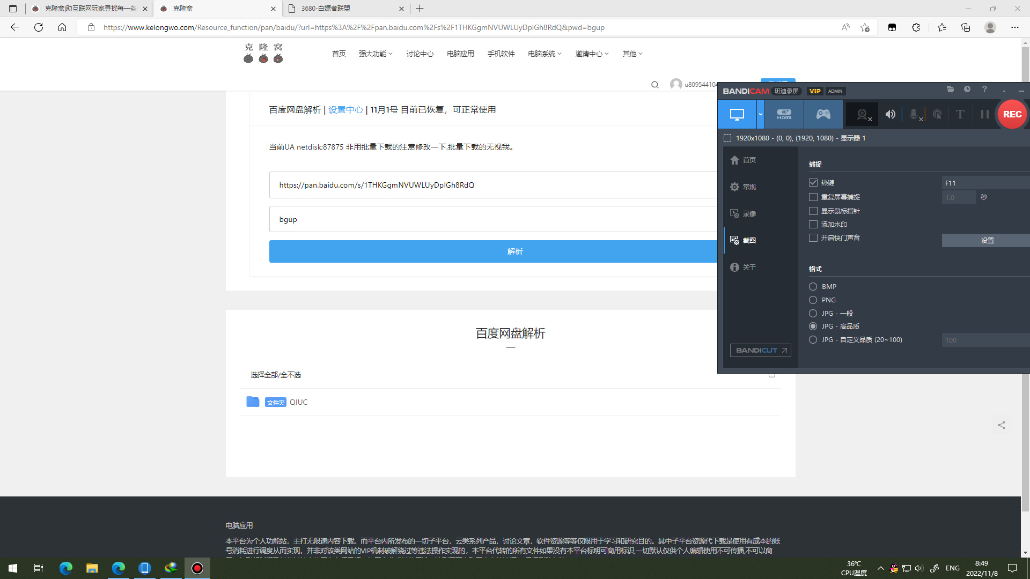Open browser extensions puzzle icon
This screenshot has height=579, width=1030.
[916, 27]
